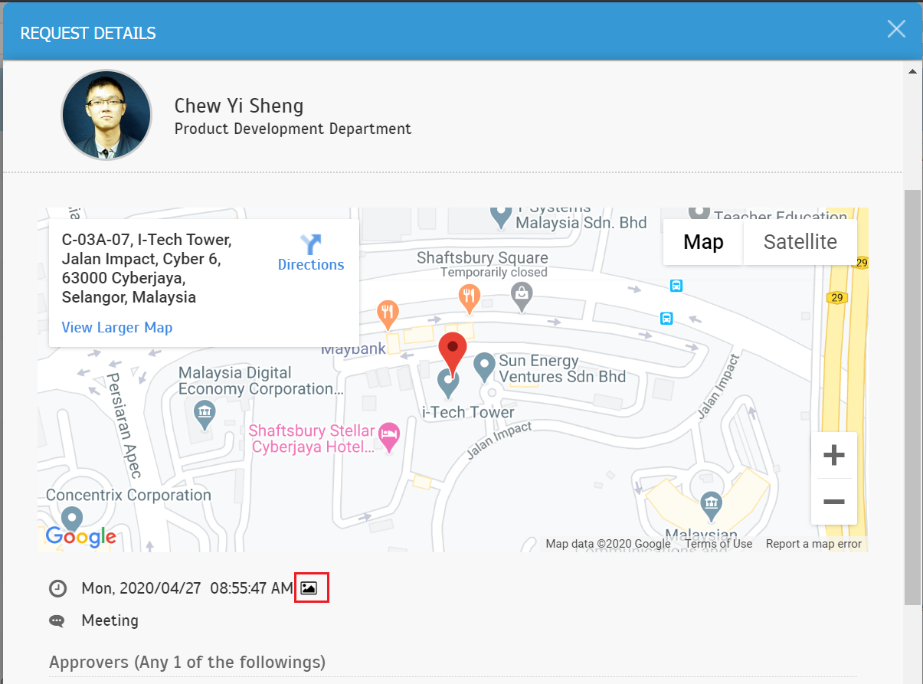
Task: Open the photo attachment icon beside timestamp
Action: 308,588
